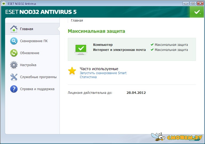
Task: Click the green arrows Обновление icon
Action: coord(14,53)
